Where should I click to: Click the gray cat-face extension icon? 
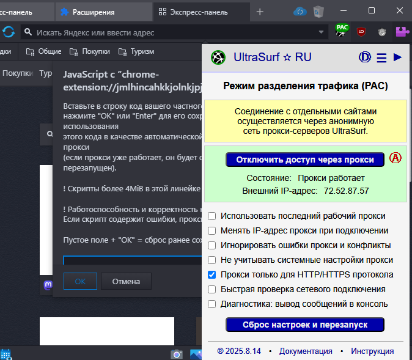click(382, 32)
